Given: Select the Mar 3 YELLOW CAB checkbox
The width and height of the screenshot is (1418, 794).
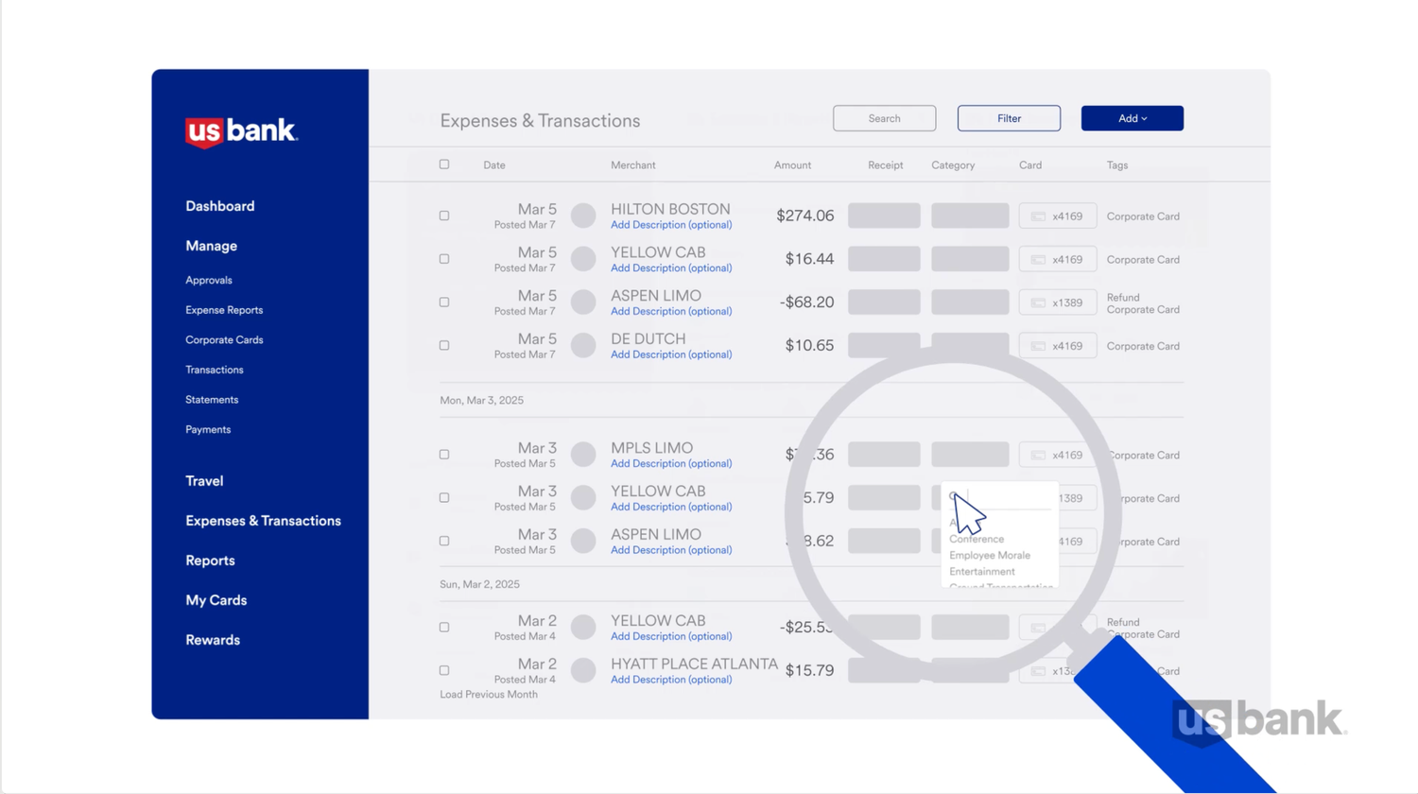Looking at the screenshot, I should pos(444,498).
